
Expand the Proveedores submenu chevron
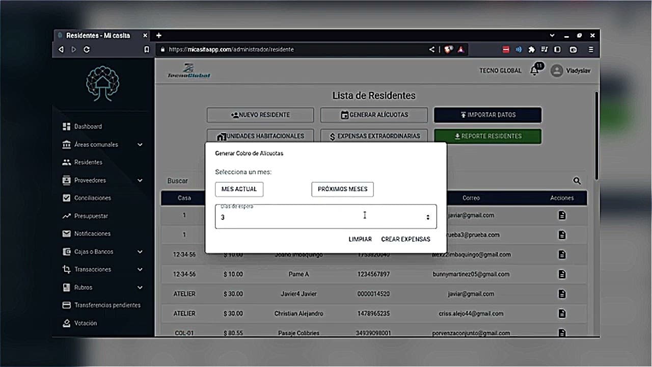pos(140,180)
